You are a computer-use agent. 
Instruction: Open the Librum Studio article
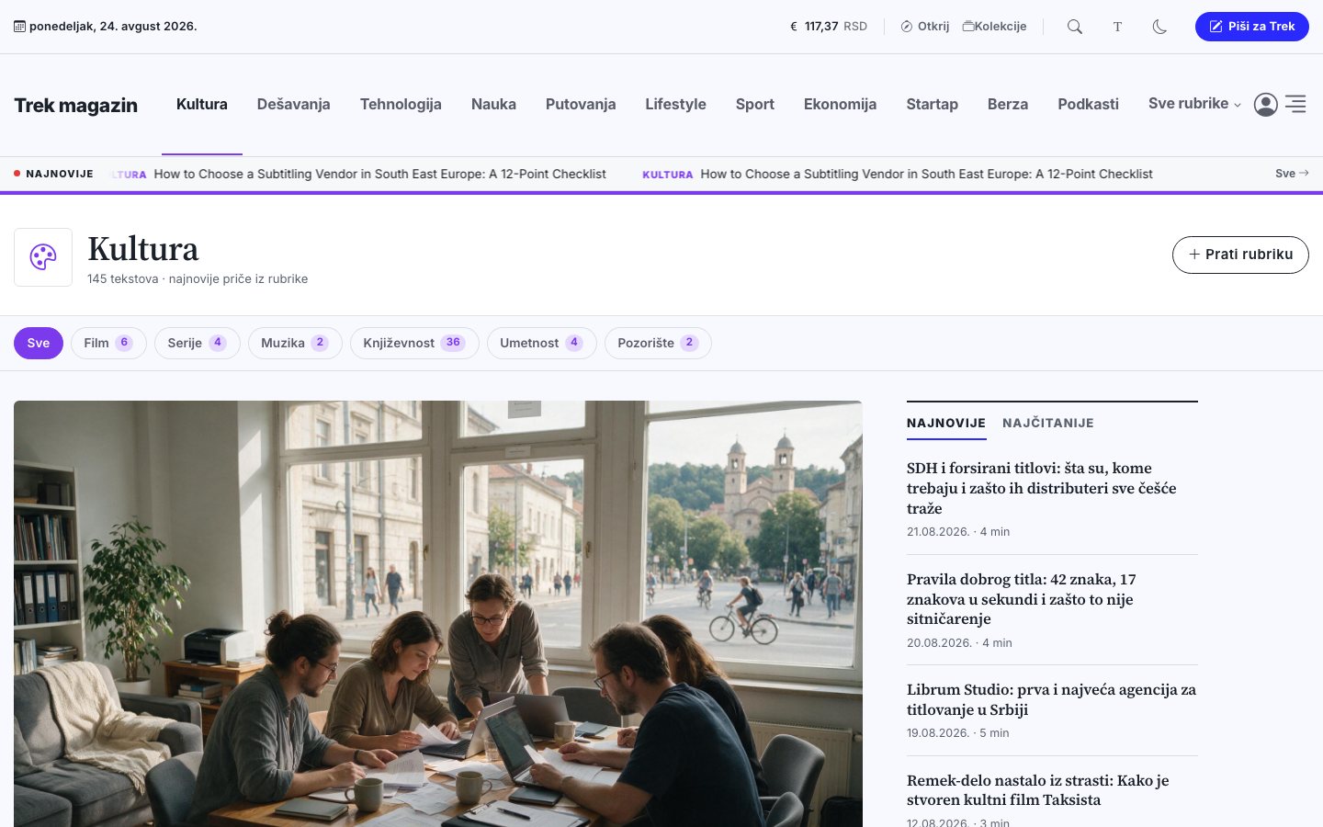[x=1051, y=699]
